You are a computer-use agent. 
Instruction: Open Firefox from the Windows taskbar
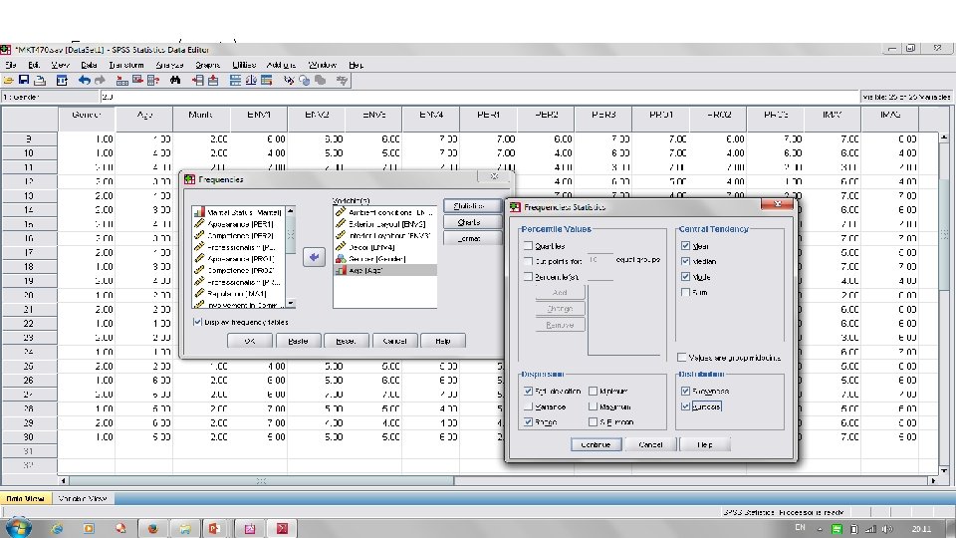[151, 526]
